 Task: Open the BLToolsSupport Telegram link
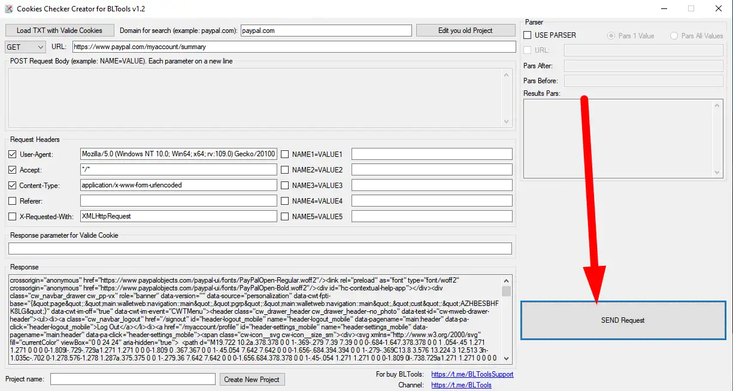(x=472, y=374)
